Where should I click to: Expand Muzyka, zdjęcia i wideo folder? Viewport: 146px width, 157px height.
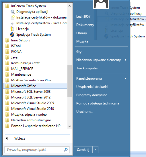click(x=35, y=114)
